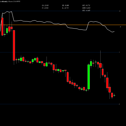
Task: Click the longest red crash candlestick
Action: [14, 45]
